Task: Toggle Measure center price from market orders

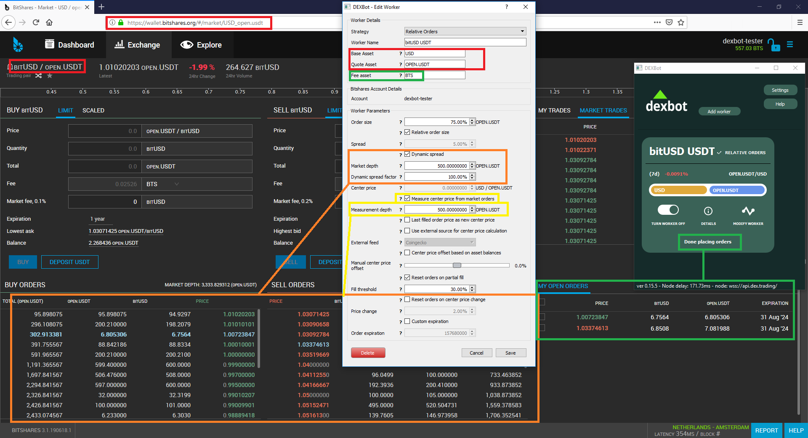Action: tap(407, 198)
